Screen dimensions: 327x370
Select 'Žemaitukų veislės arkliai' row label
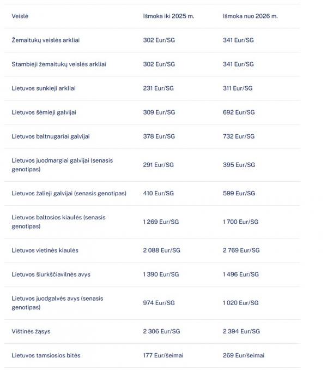point(49,40)
